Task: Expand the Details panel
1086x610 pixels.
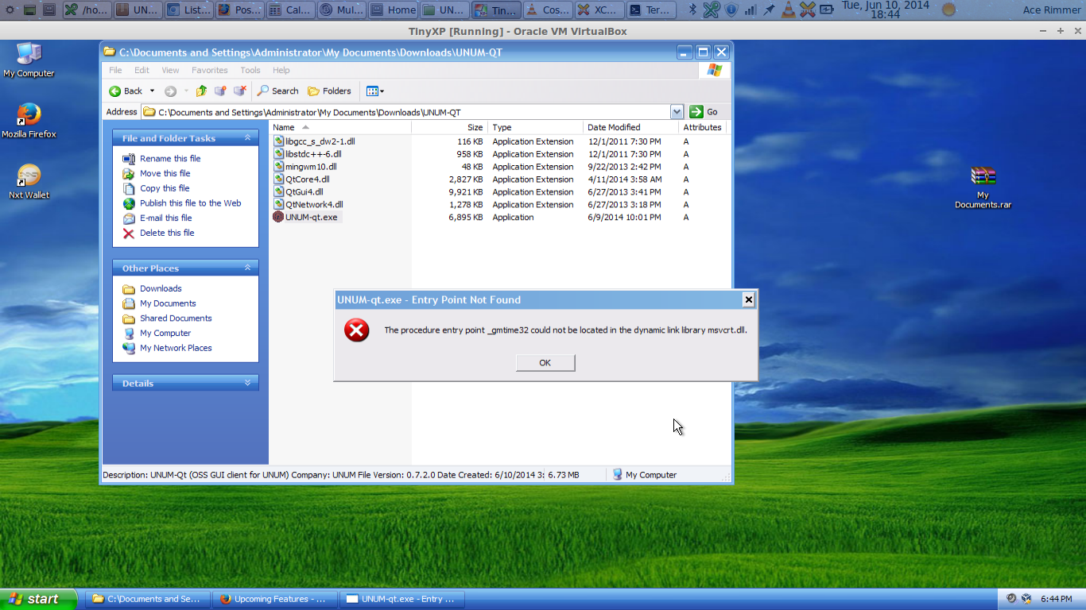Action: click(247, 383)
